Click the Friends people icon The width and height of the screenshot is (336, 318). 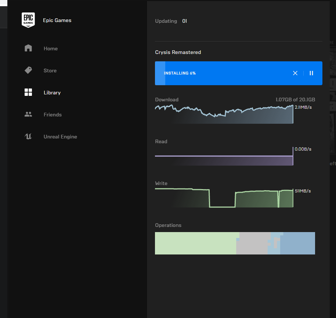(28, 115)
